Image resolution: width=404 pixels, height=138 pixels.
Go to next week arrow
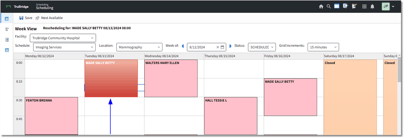tap(230, 46)
